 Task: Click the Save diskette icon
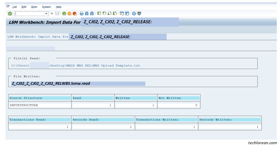click(57, 14)
